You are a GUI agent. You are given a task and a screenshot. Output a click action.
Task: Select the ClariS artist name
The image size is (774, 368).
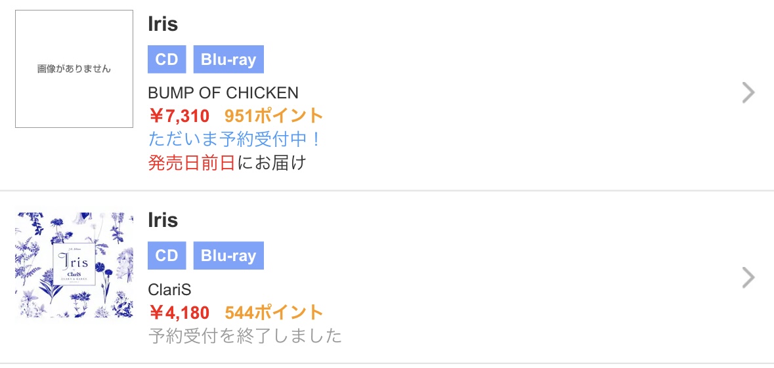169,289
